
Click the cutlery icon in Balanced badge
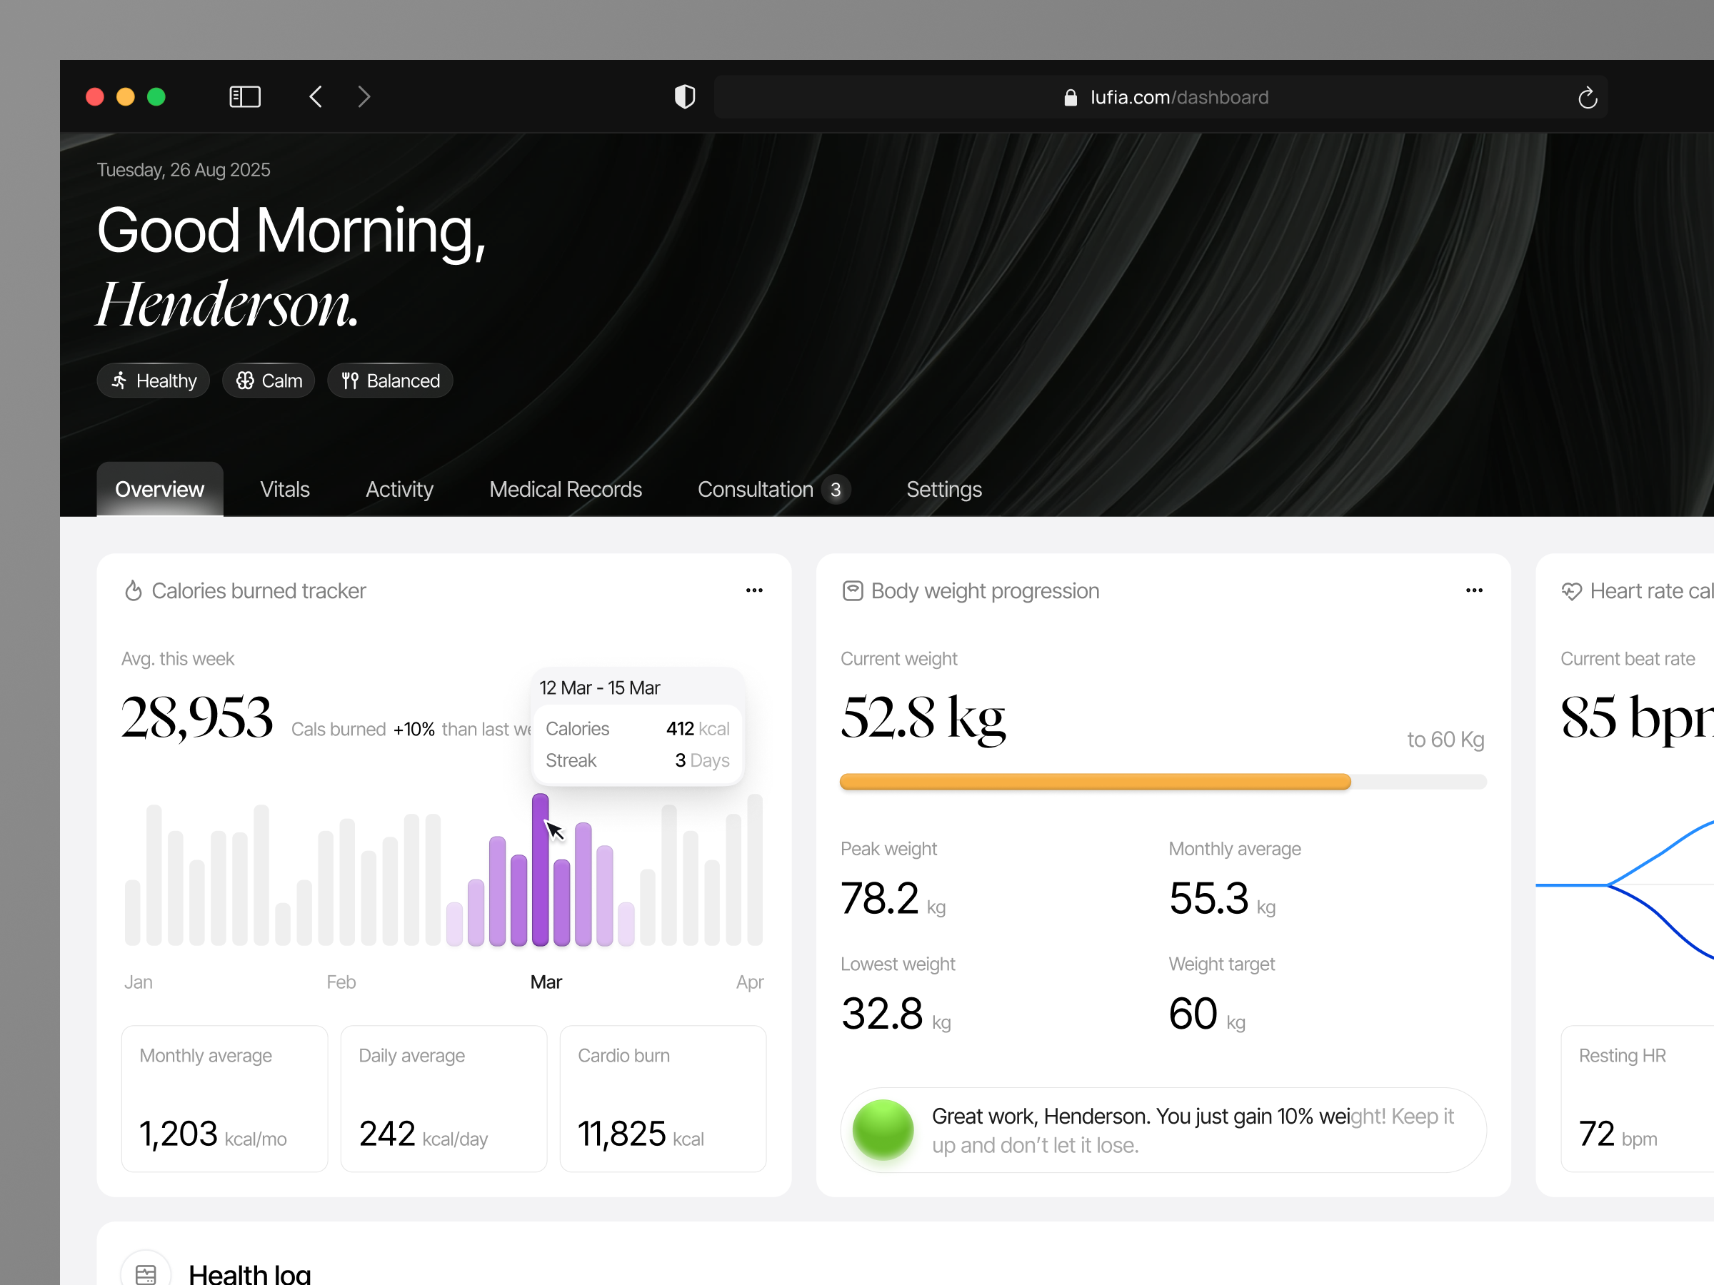[349, 381]
